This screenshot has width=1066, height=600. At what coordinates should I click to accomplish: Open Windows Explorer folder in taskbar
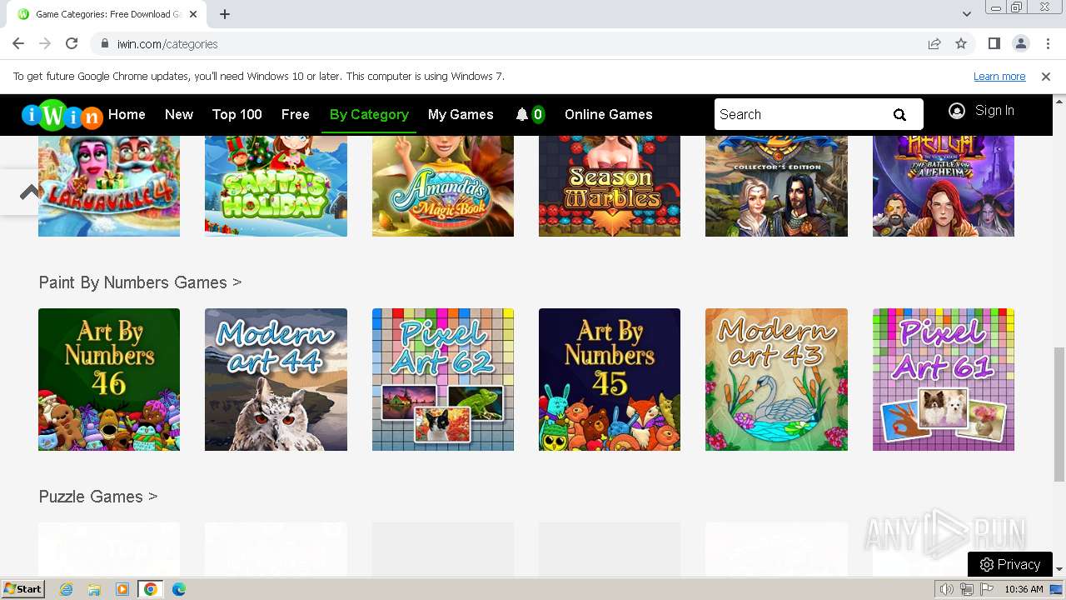point(94,589)
